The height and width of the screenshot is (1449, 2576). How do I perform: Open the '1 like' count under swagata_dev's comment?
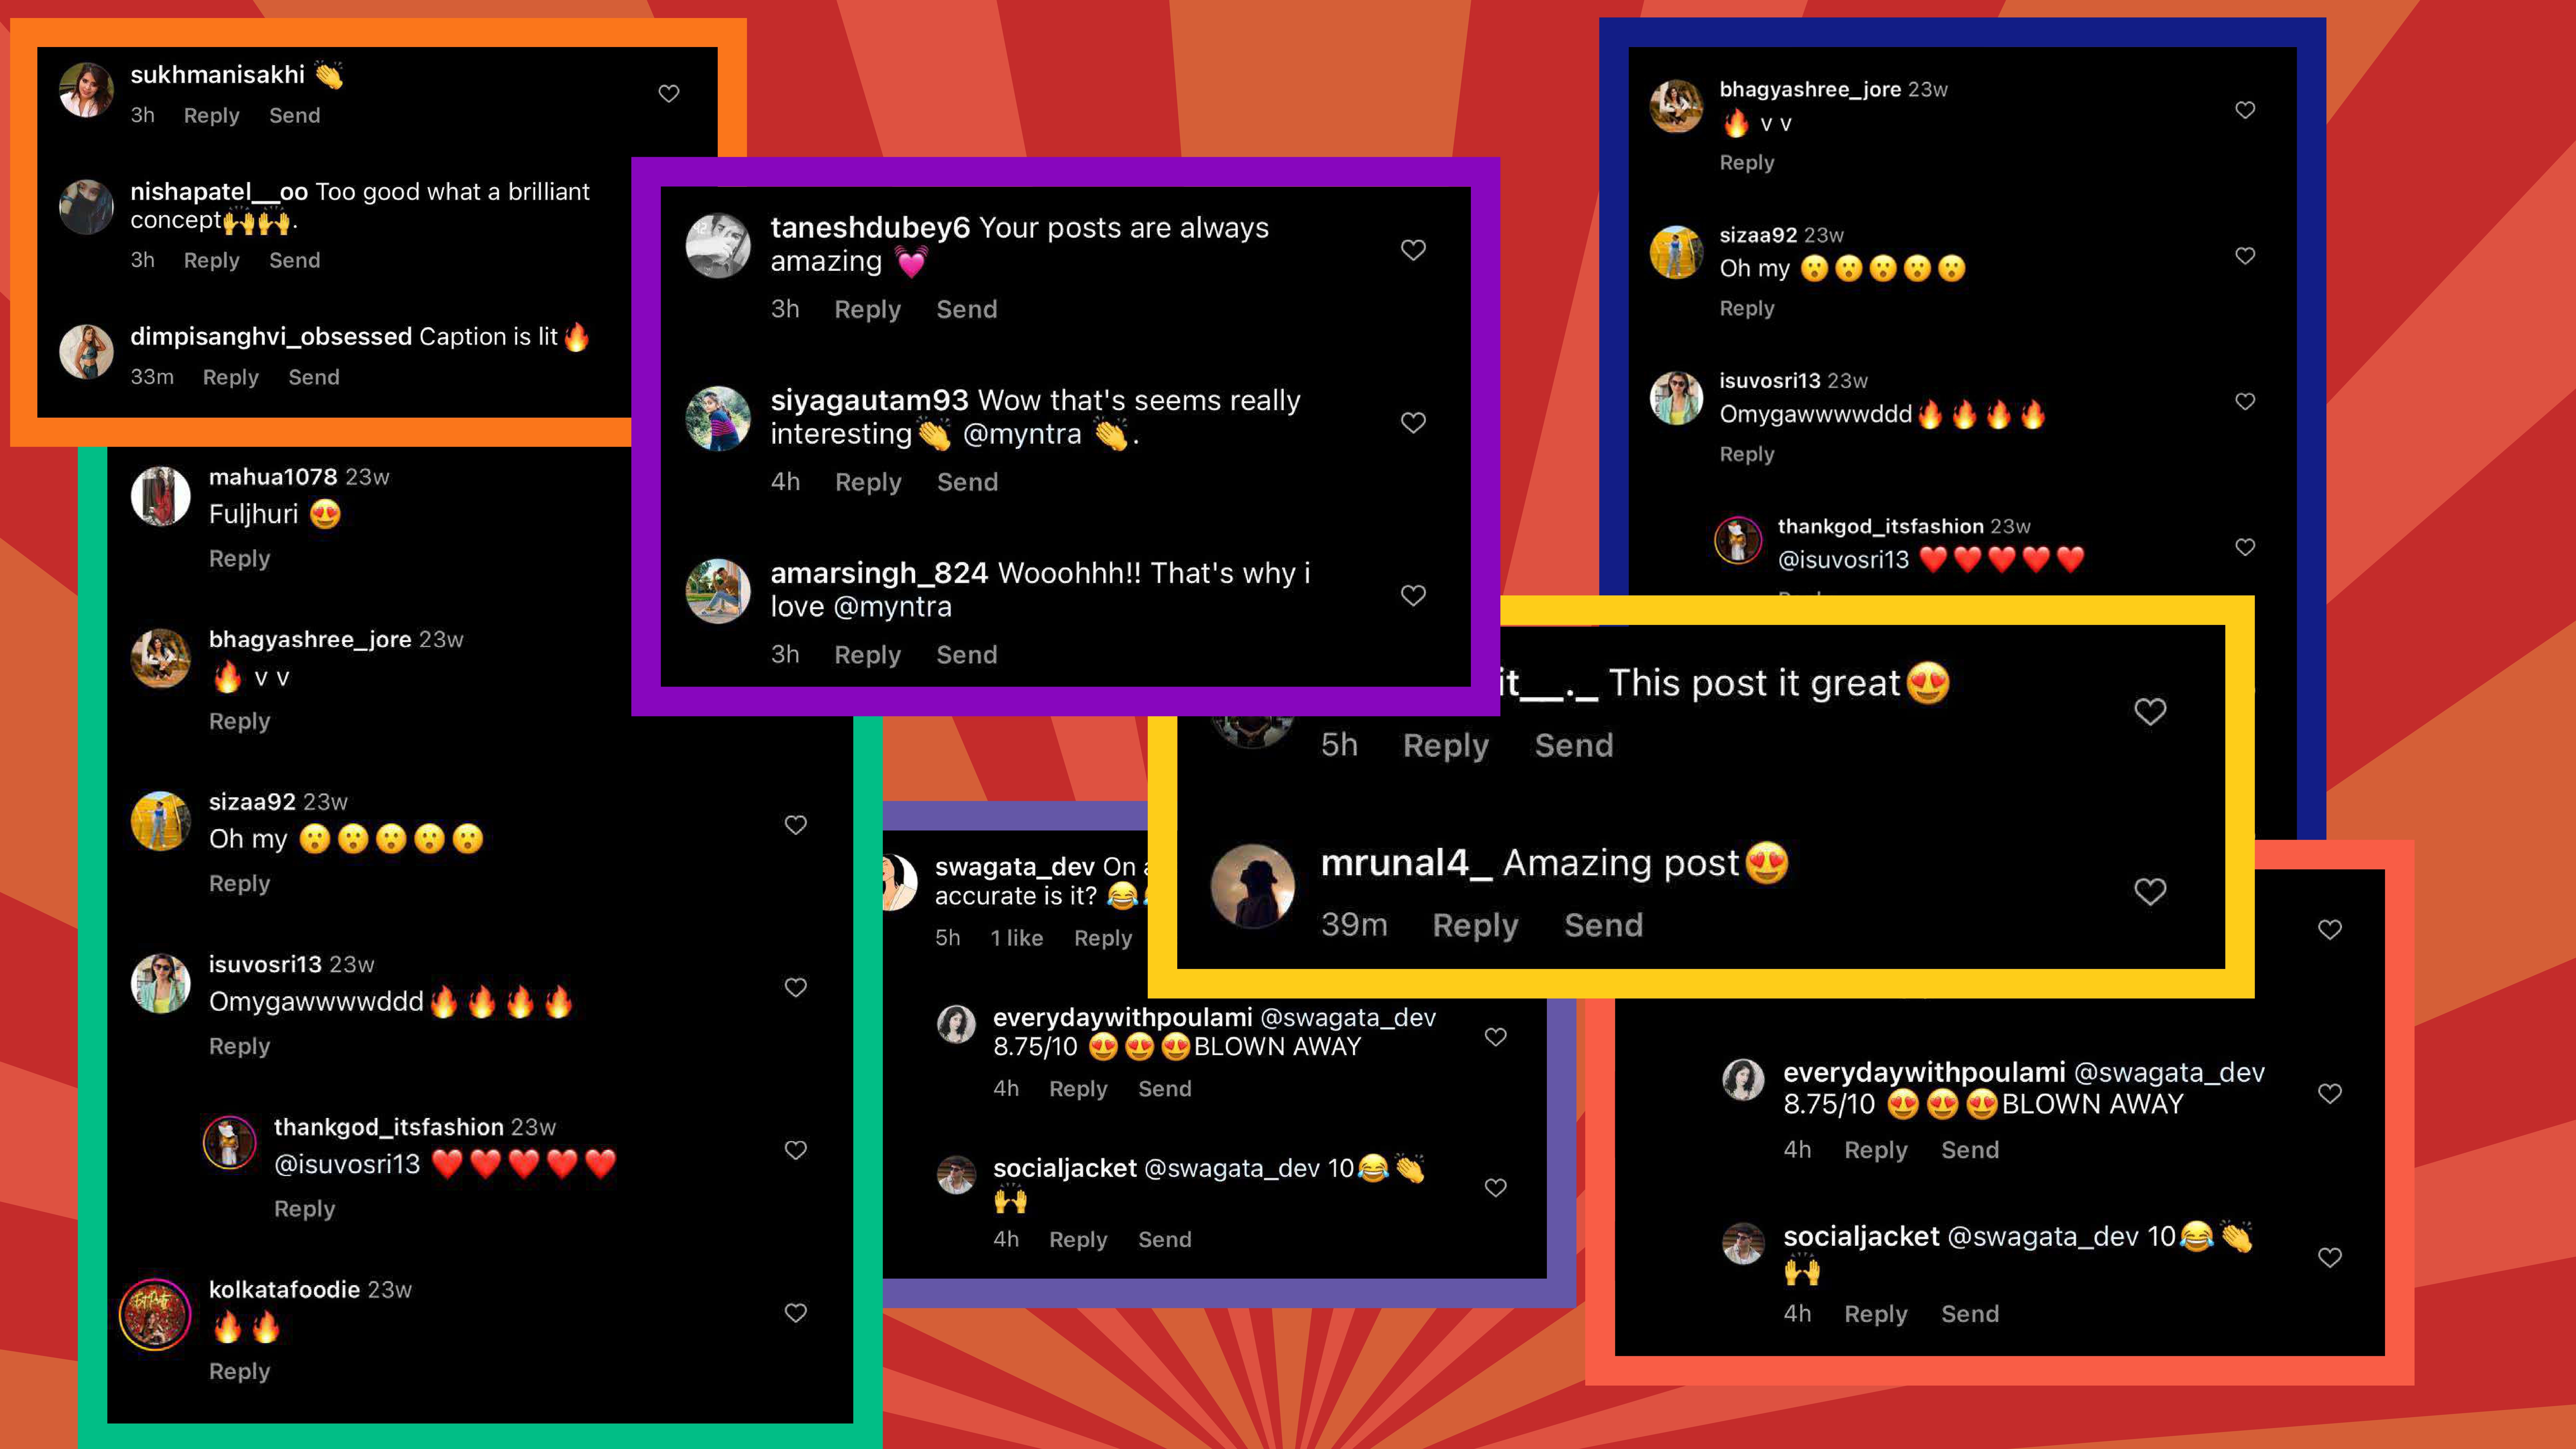click(x=1016, y=938)
